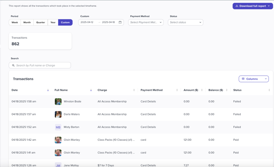Sort by Payment Method column arrows
The width and height of the screenshot is (274, 167).
point(177,90)
